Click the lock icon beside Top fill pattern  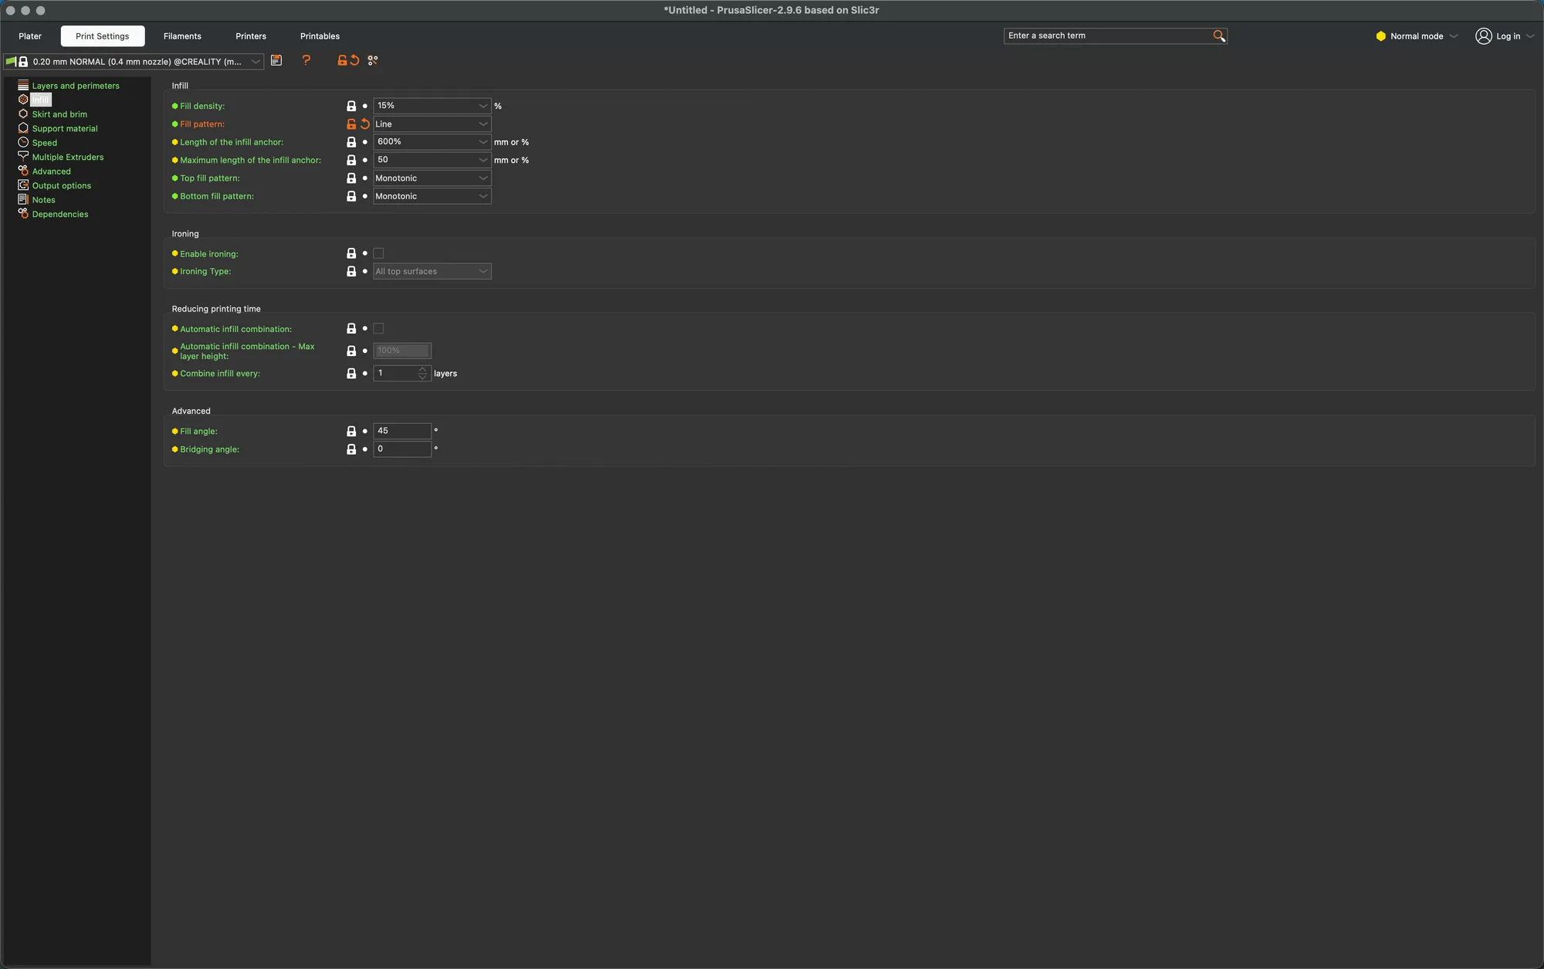click(351, 178)
